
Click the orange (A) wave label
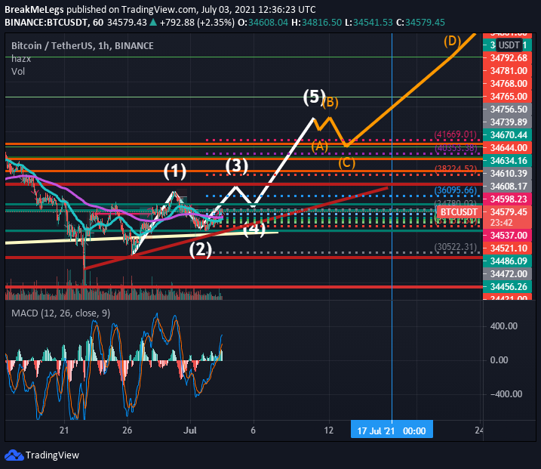319,147
